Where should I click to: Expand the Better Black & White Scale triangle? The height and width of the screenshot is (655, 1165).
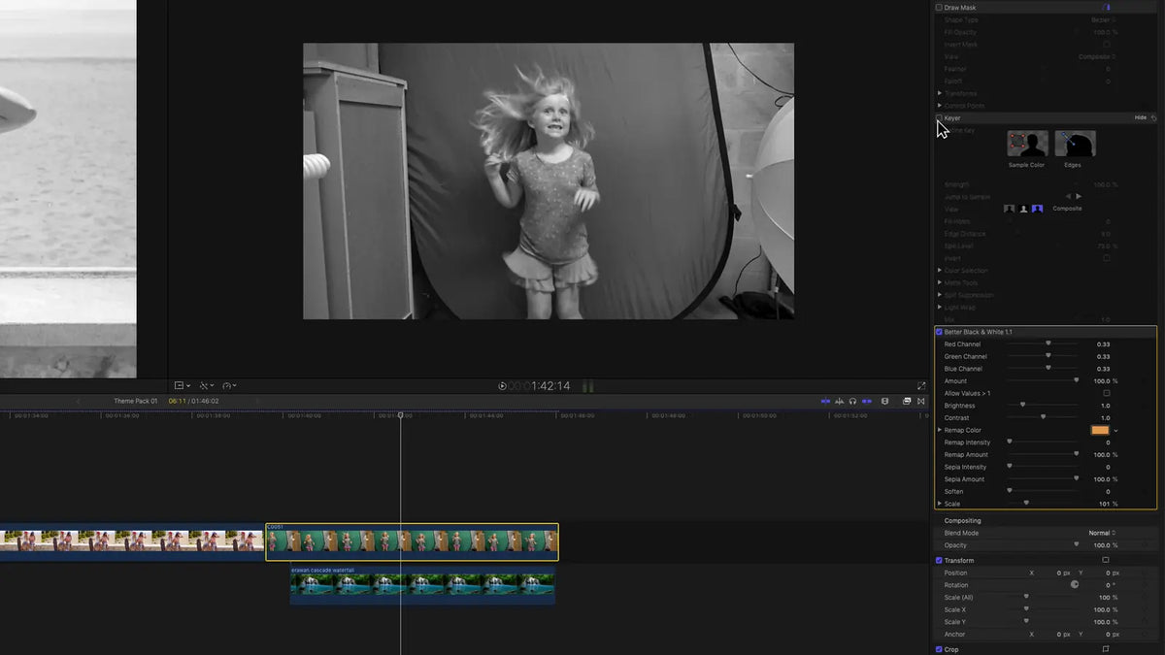click(940, 504)
